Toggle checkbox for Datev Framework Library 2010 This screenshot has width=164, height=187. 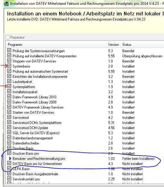tap(9, 97)
